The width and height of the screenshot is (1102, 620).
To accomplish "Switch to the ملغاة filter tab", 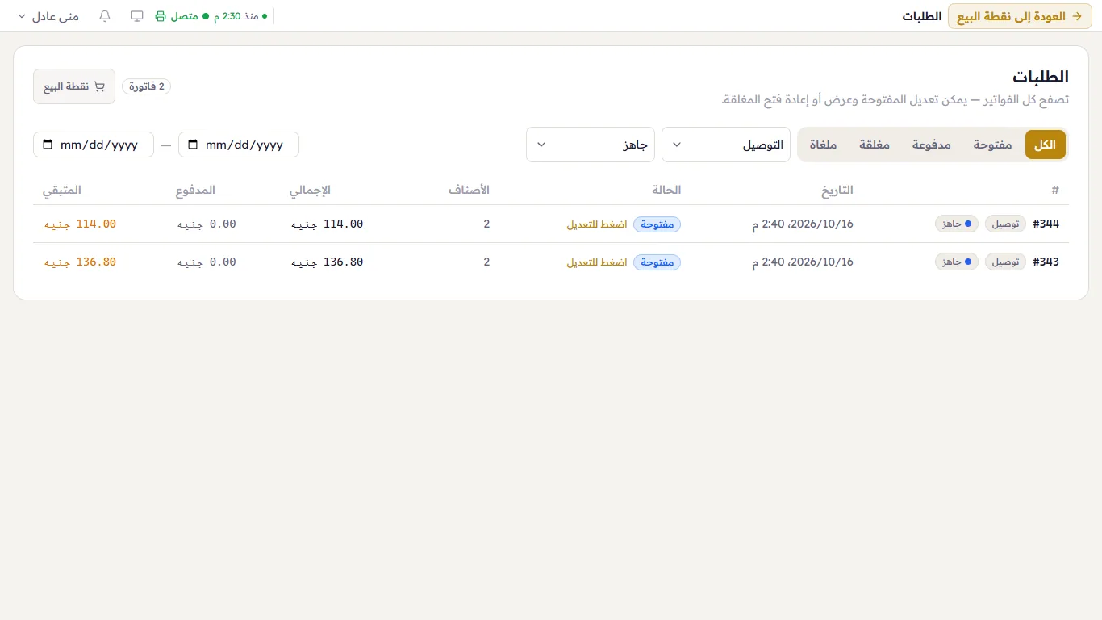I will pyautogui.click(x=823, y=145).
